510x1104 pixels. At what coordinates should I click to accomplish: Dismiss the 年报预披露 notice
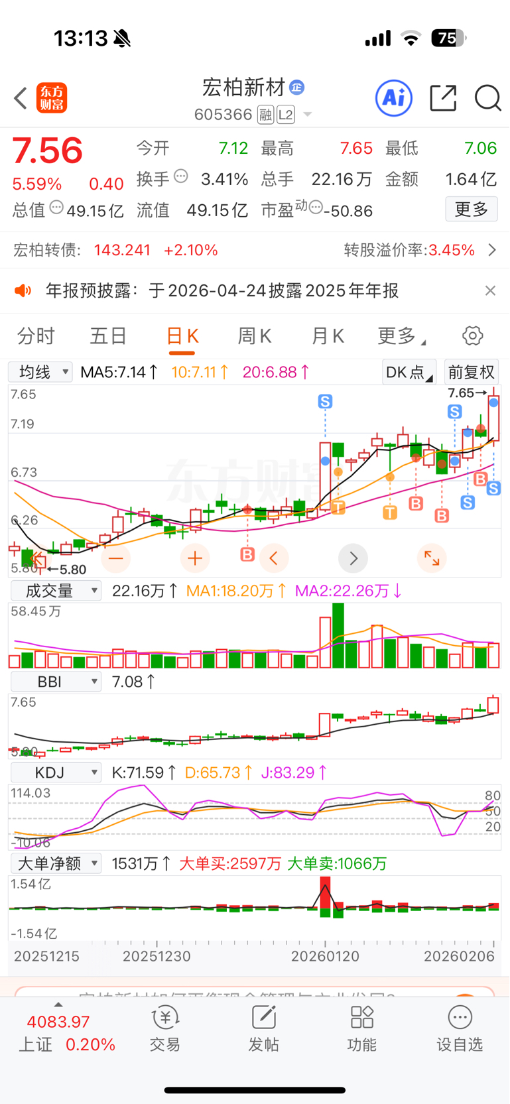point(490,290)
